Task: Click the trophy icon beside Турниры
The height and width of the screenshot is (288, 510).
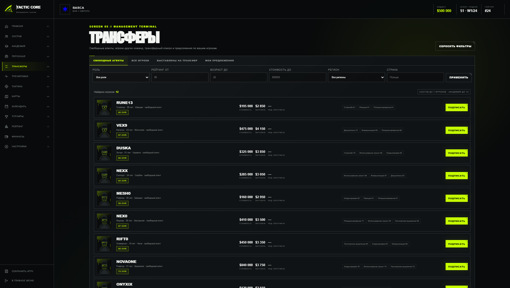Action: 6,117
